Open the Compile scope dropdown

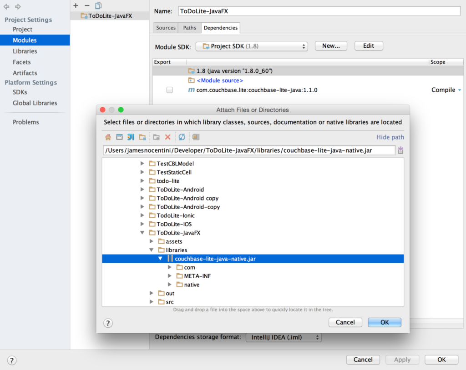[x=459, y=90]
